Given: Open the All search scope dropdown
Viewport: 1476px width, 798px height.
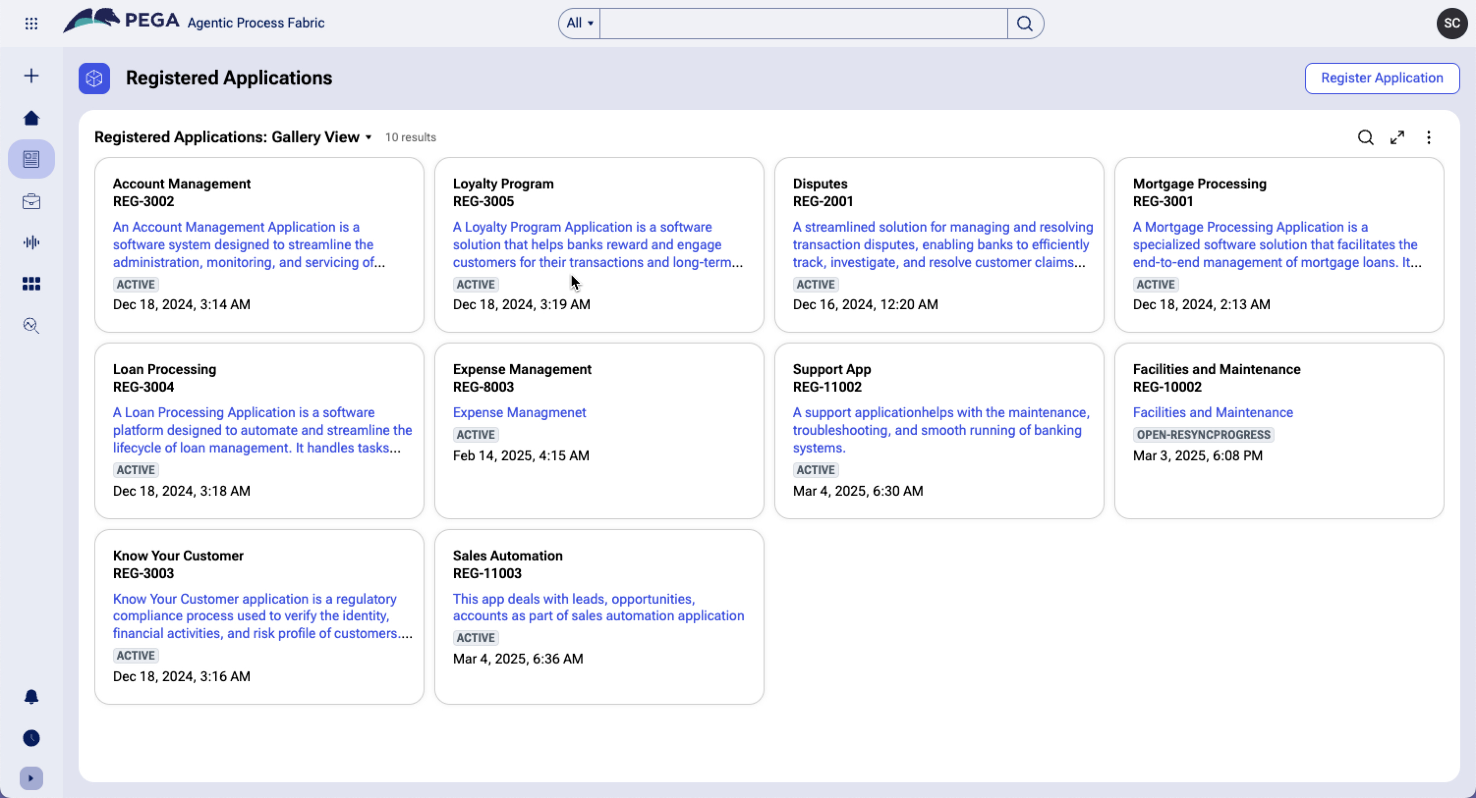Looking at the screenshot, I should point(579,24).
